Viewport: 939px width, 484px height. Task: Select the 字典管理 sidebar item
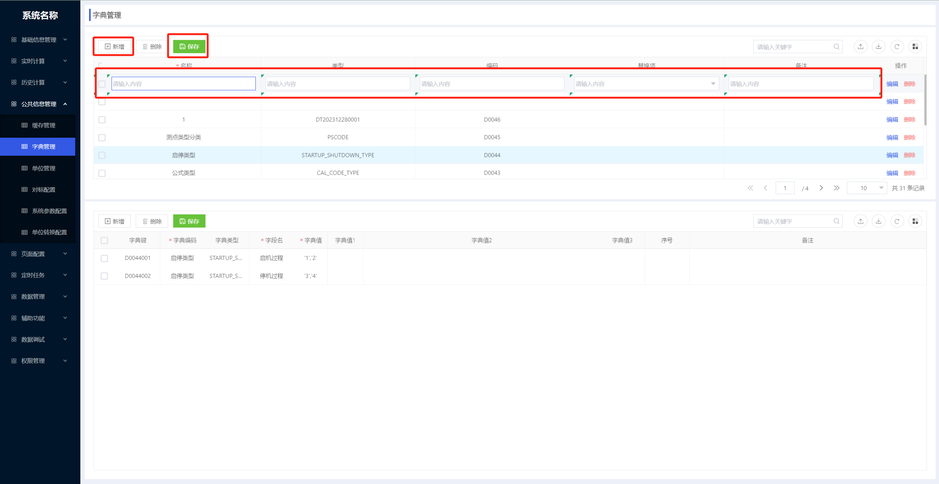pyautogui.click(x=38, y=147)
